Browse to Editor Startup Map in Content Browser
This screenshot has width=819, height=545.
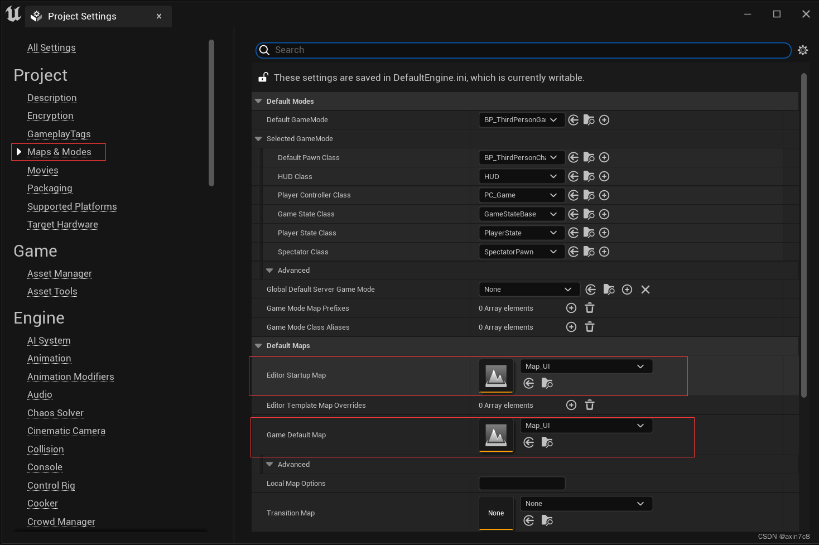click(x=547, y=383)
